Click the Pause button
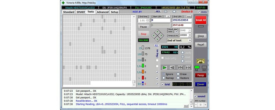 [x=144, y=27]
